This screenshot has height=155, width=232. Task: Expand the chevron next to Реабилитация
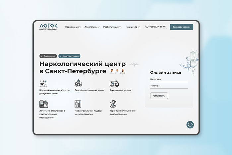(x=120, y=27)
